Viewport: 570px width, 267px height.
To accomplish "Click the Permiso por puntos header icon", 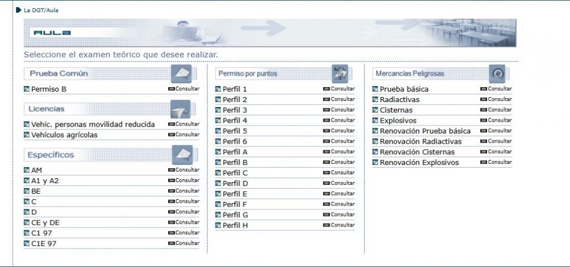I will click(x=340, y=73).
